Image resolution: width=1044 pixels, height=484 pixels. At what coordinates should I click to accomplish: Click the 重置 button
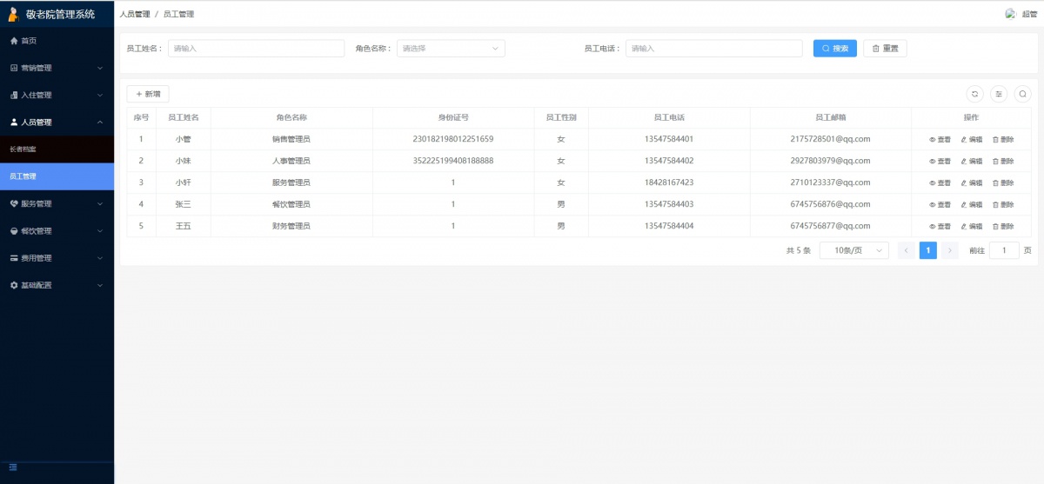click(885, 49)
